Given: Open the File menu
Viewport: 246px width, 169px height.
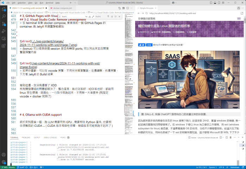Looking at the screenshot, I should click(x=8, y=3).
